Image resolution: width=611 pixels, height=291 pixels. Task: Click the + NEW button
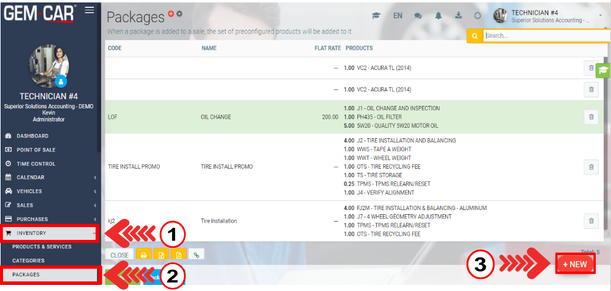click(x=574, y=265)
